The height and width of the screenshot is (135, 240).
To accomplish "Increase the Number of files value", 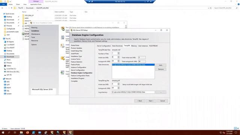I will [x=118, y=52].
